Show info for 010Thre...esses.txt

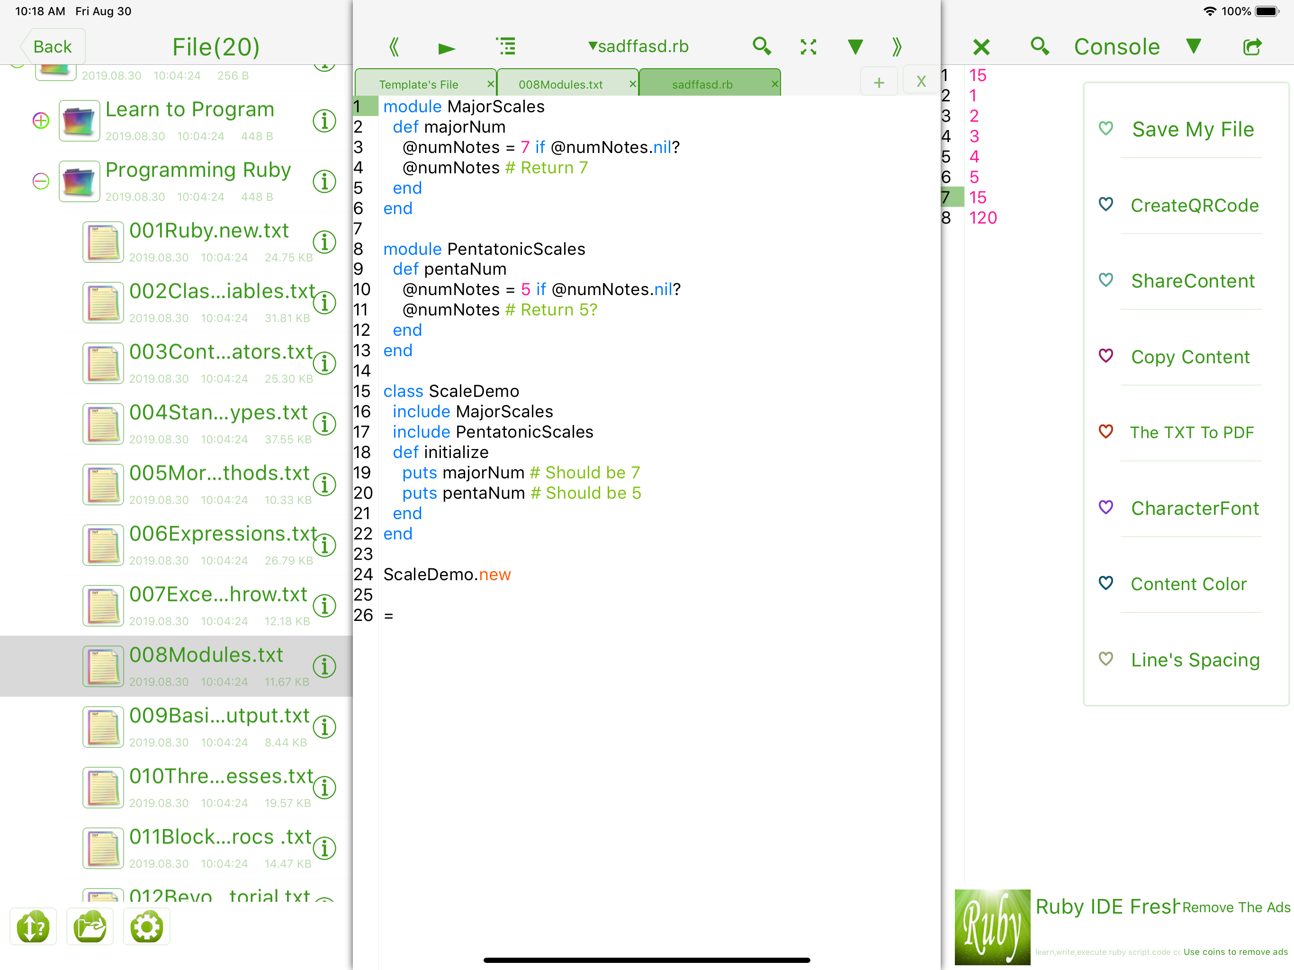click(x=324, y=788)
